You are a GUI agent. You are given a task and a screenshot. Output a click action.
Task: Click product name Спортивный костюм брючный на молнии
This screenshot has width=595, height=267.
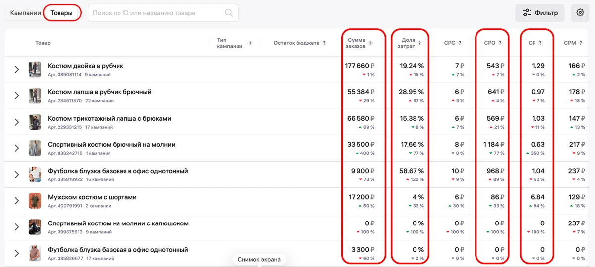111,144
